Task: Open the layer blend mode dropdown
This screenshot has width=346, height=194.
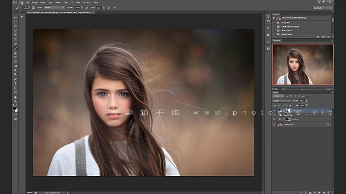Action: (282, 101)
